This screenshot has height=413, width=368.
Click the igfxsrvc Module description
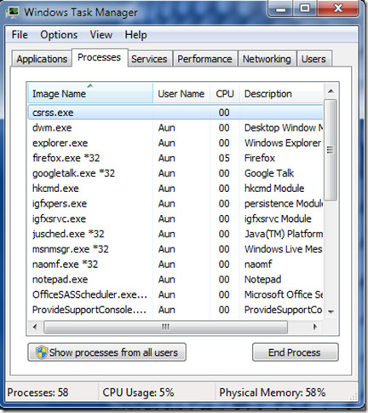278,218
